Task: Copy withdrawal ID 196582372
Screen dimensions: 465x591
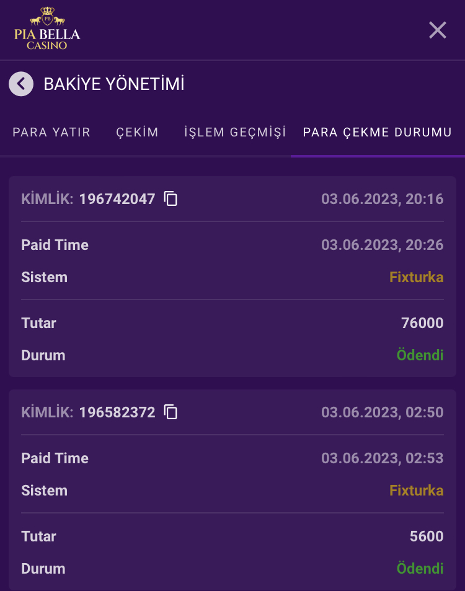Action: pos(170,412)
